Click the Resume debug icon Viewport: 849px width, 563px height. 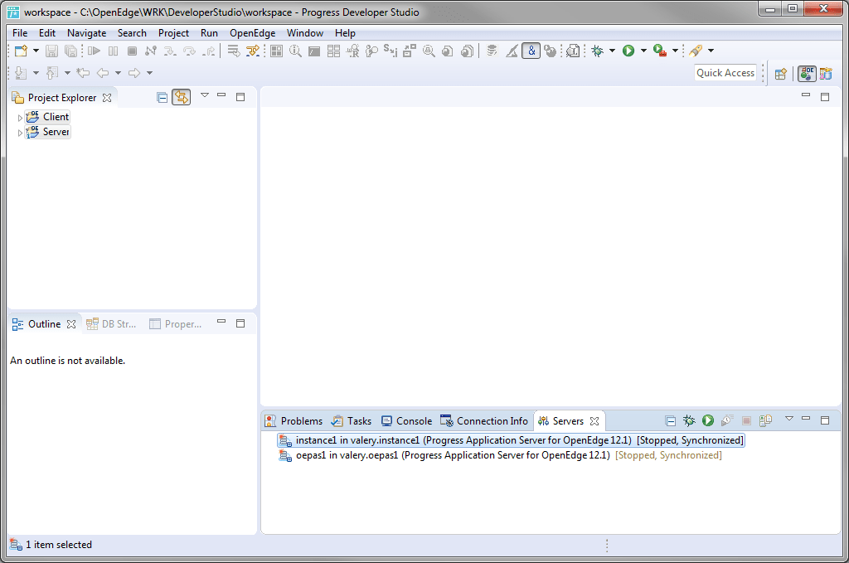coord(95,51)
